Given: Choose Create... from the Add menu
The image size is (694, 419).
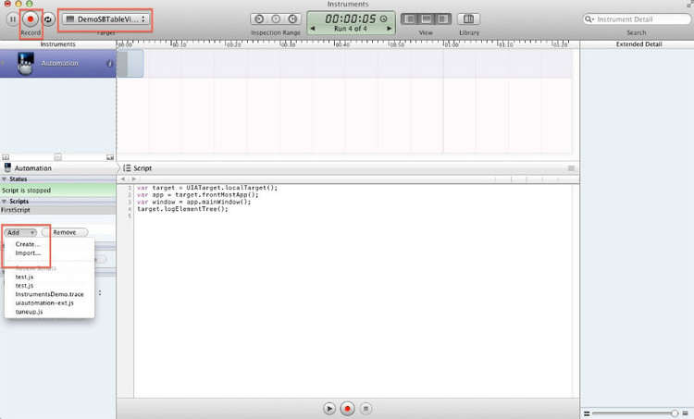Looking at the screenshot, I should coord(28,244).
